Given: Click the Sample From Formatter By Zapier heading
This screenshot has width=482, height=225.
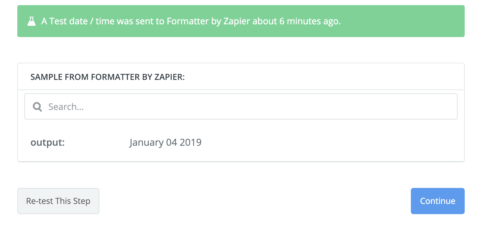Looking at the screenshot, I should pos(107,77).
